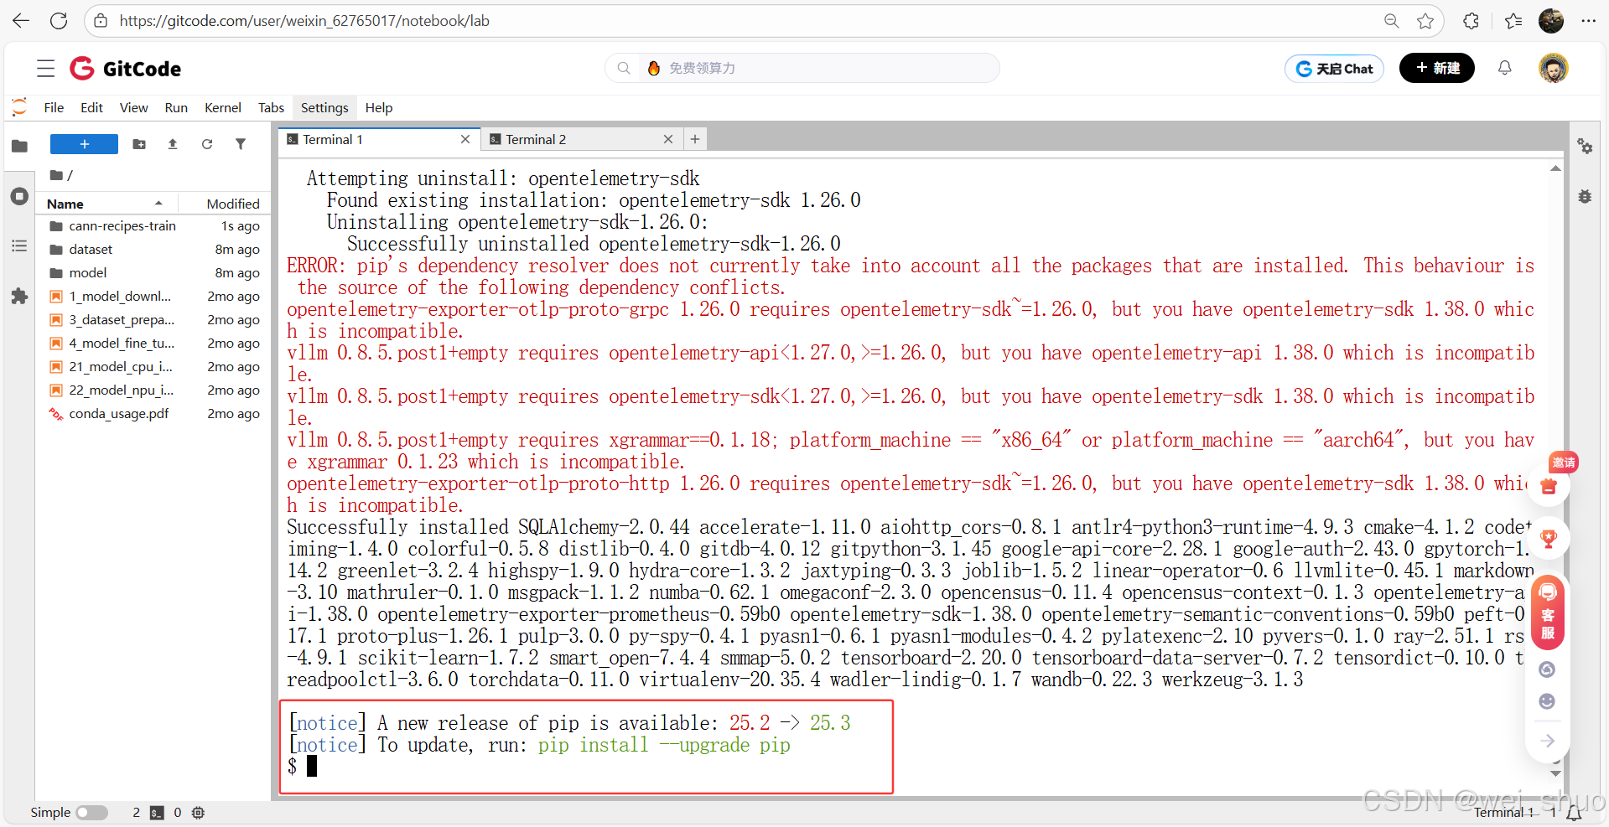Select the 22_model_npu_i... notebook
This screenshot has width=1609, height=827.
click(155, 390)
